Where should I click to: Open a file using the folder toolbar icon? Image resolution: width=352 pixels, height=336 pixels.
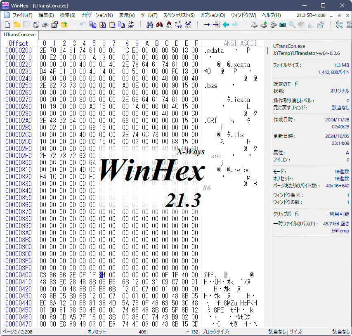coord(17,25)
